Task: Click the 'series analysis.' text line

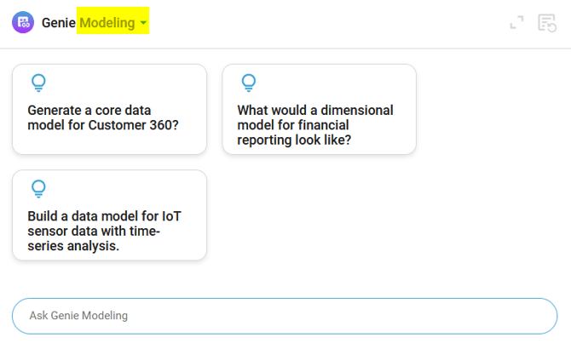Action: point(73,247)
